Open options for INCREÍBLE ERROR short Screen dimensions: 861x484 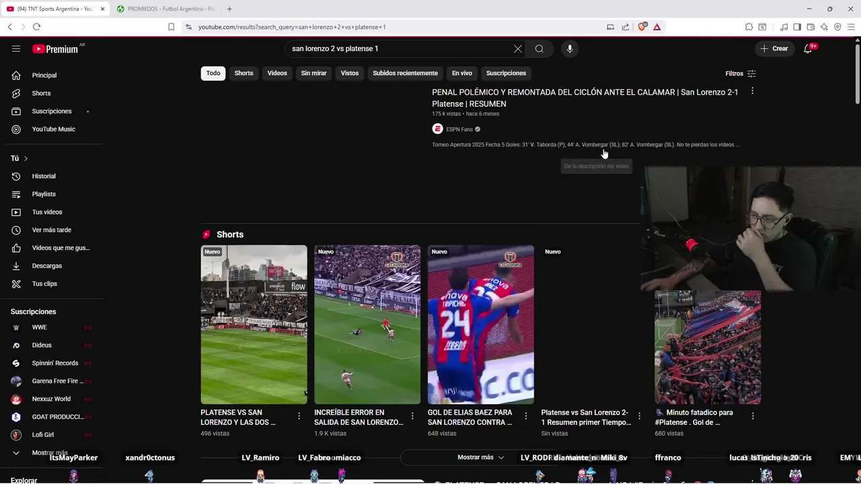tap(412, 416)
